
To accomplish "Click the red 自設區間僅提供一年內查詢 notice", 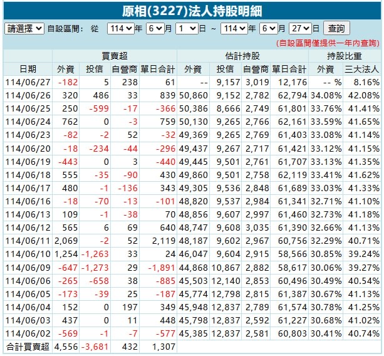I will click(328, 43).
